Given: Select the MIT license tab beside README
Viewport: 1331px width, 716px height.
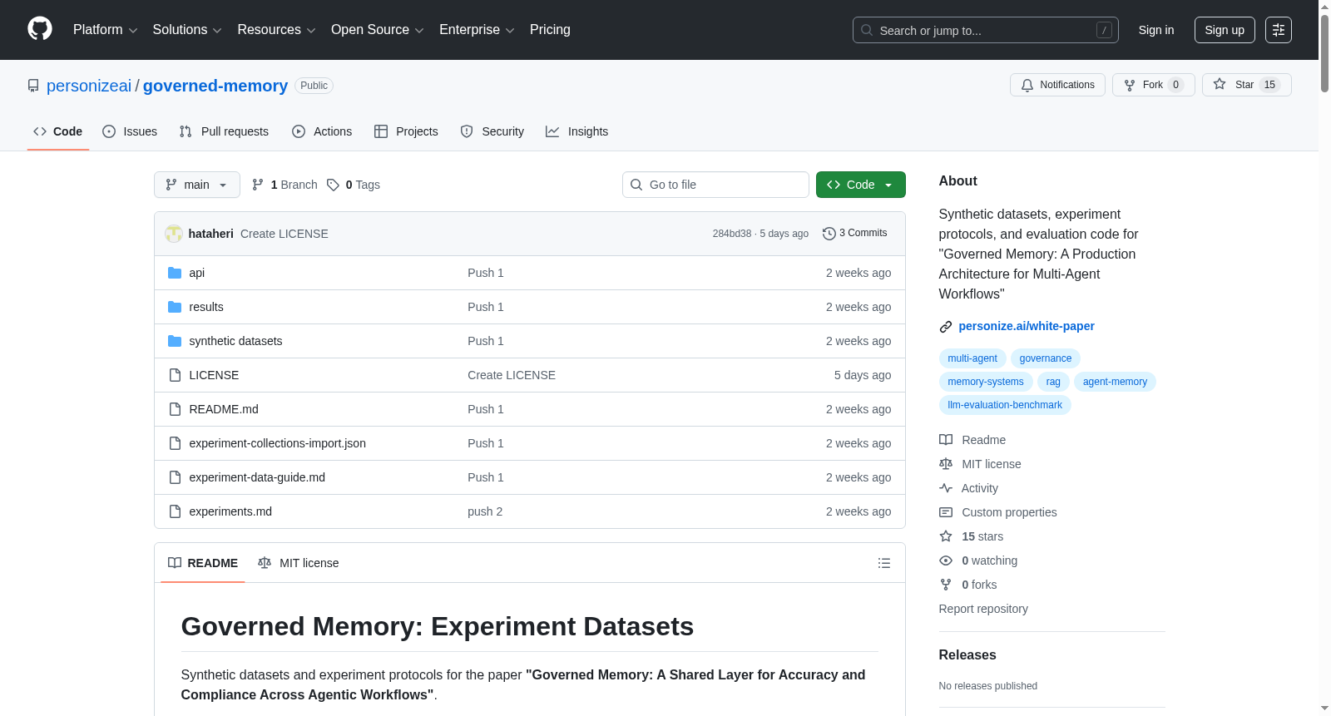Looking at the screenshot, I should click(299, 563).
